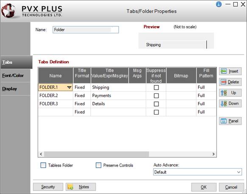Click the Name input field

(x=86, y=30)
